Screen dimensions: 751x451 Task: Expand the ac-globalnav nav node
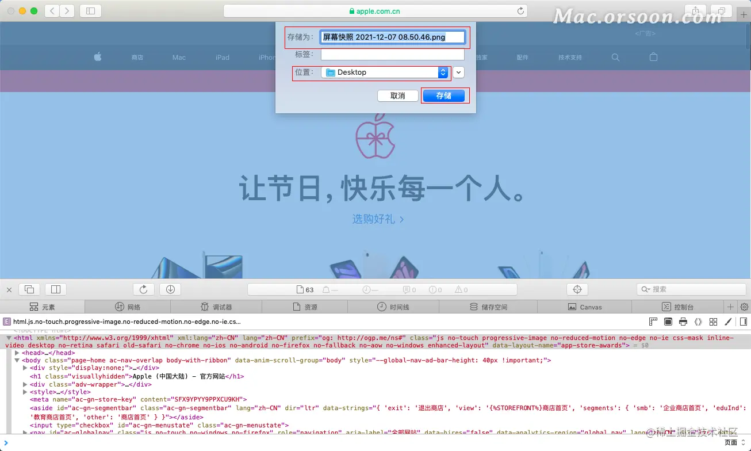point(25,433)
